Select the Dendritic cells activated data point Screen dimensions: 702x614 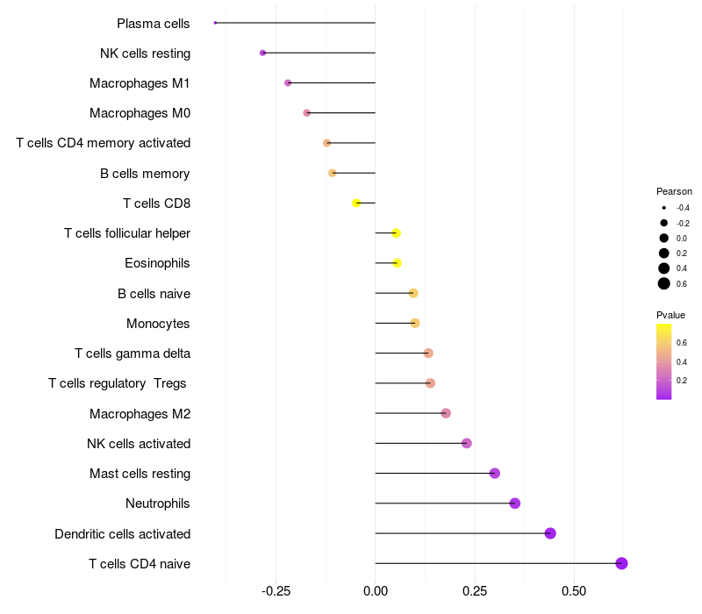550,533
